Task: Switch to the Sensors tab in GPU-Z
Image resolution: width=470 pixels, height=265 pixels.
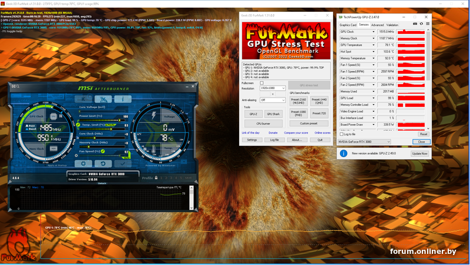Action: coord(364,25)
